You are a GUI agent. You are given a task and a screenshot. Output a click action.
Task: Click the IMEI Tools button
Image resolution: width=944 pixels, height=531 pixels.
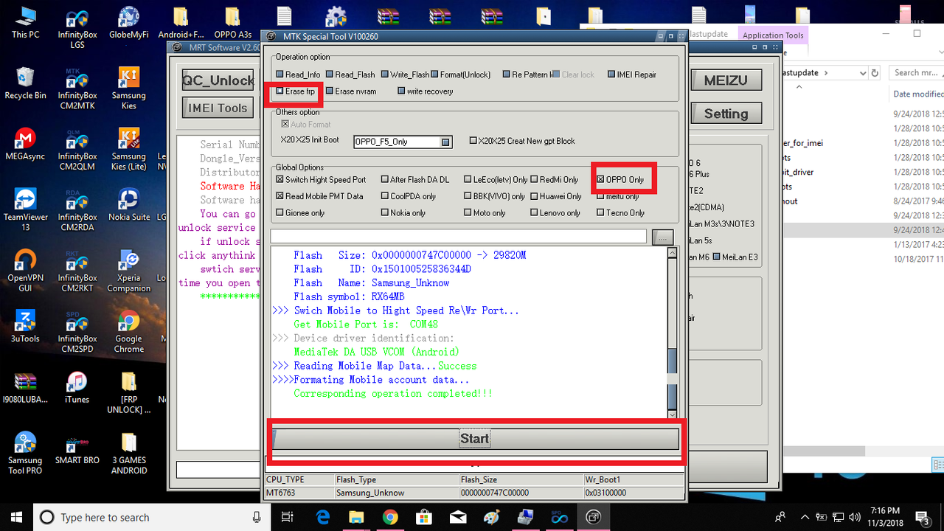(x=218, y=108)
